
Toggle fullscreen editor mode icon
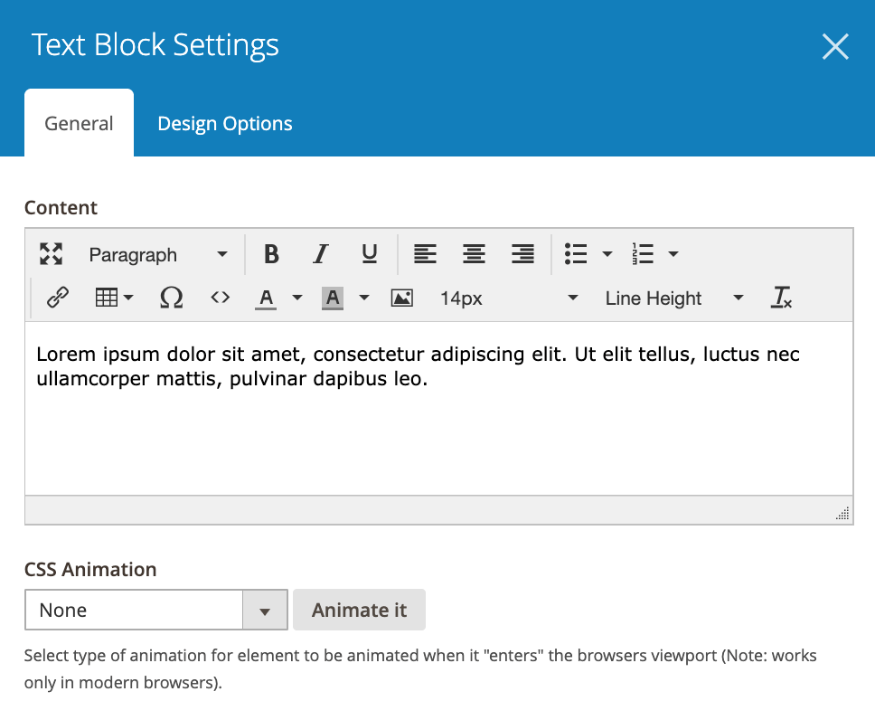coord(51,254)
